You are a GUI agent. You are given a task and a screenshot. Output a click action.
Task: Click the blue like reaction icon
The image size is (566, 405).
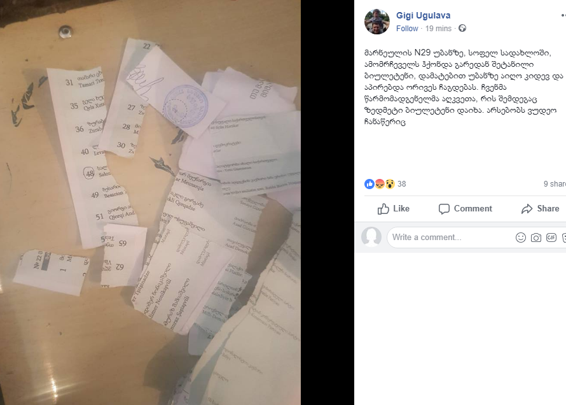[369, 184]
